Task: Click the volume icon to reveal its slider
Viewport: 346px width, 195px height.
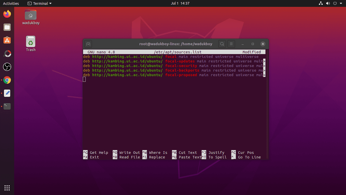Action: (328, 3)
